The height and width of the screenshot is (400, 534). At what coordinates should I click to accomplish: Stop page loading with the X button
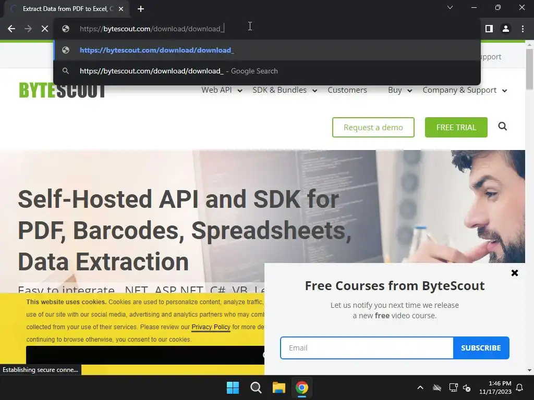[45, 29]
